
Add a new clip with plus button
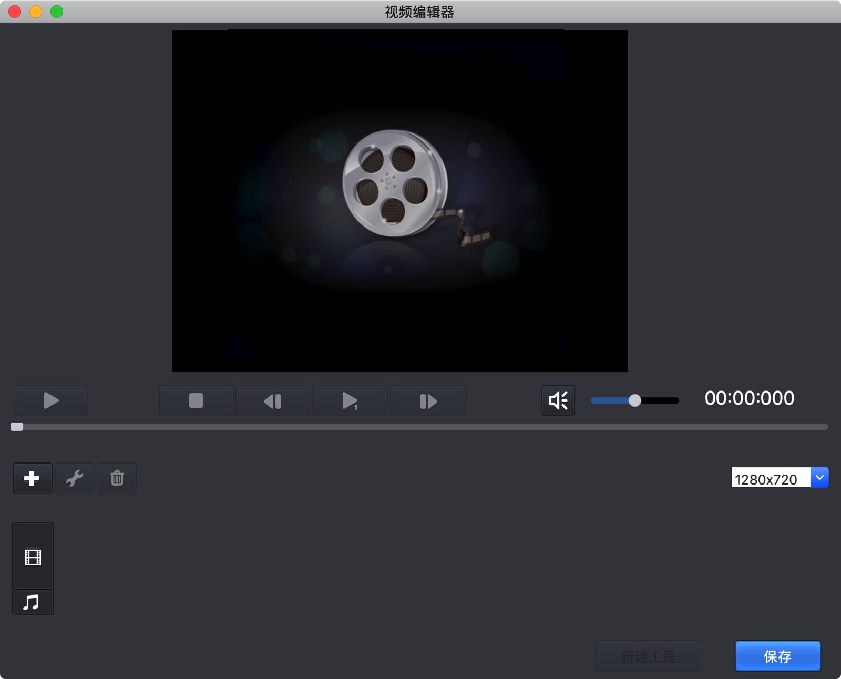pos(32,478)
